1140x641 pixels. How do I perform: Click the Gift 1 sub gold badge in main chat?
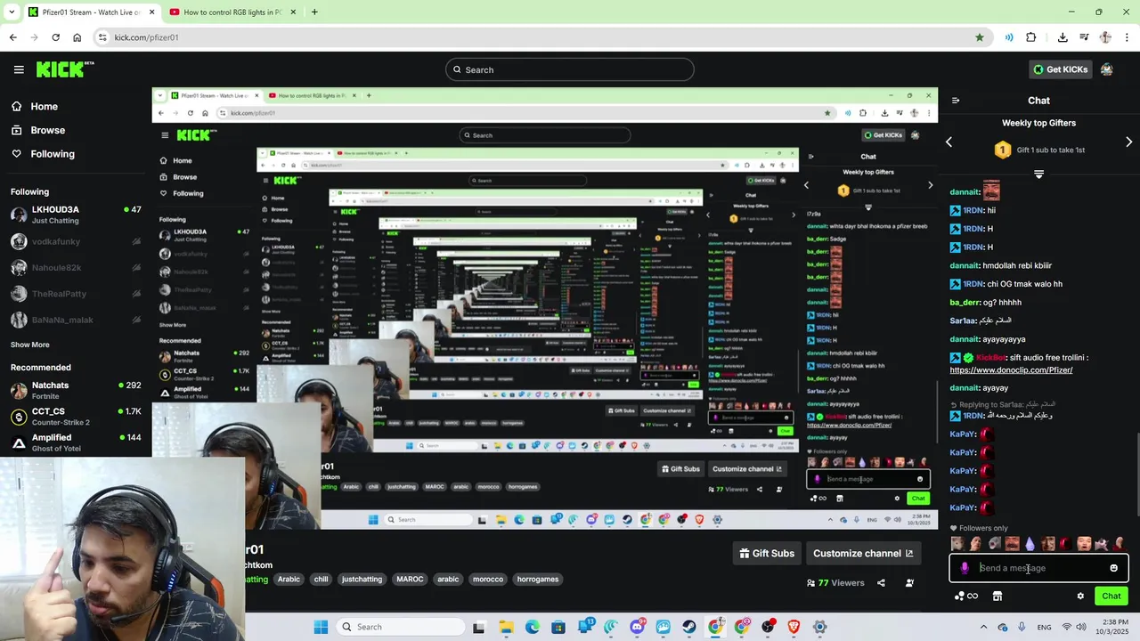tap(1002, 150)
